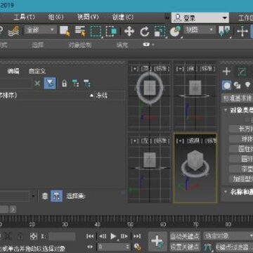The height and width of the screenshot is (253, 253).
Task: Toggle the Scene Explorer lock icon
Action: pos(64,83)
